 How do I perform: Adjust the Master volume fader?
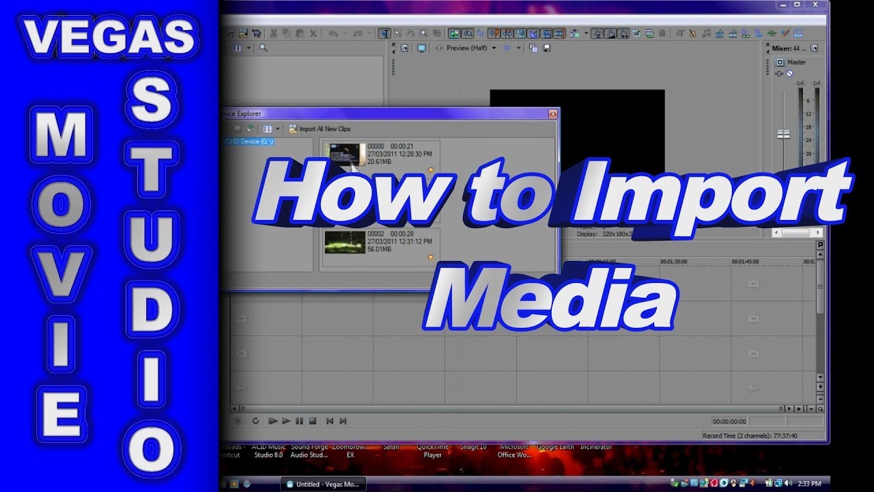(783, 134)
